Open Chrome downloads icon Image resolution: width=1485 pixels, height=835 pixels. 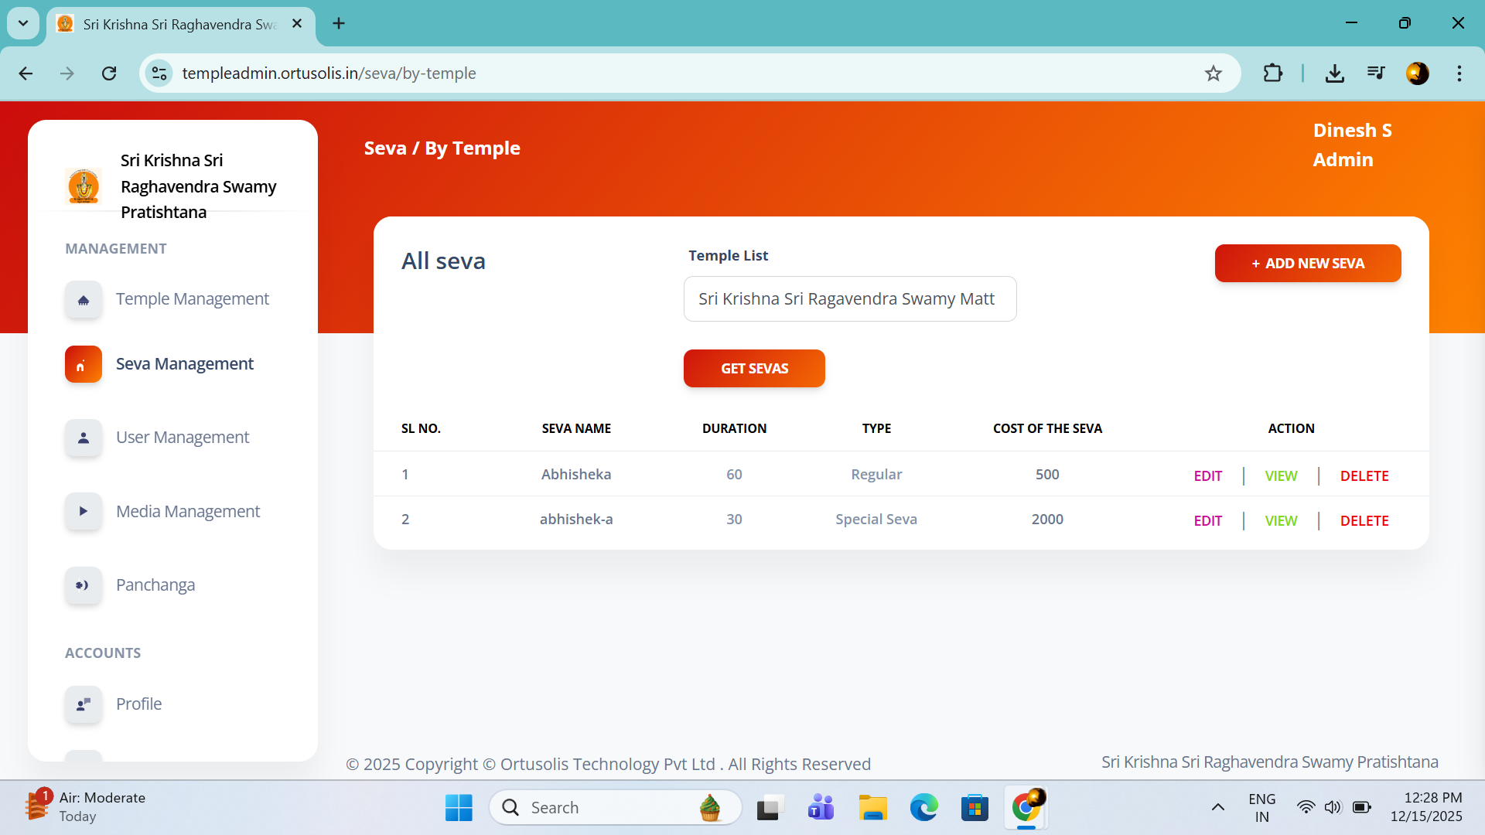(x=1334, y=73)
